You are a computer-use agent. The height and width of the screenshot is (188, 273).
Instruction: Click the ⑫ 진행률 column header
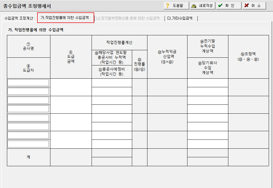pos(140,64)
